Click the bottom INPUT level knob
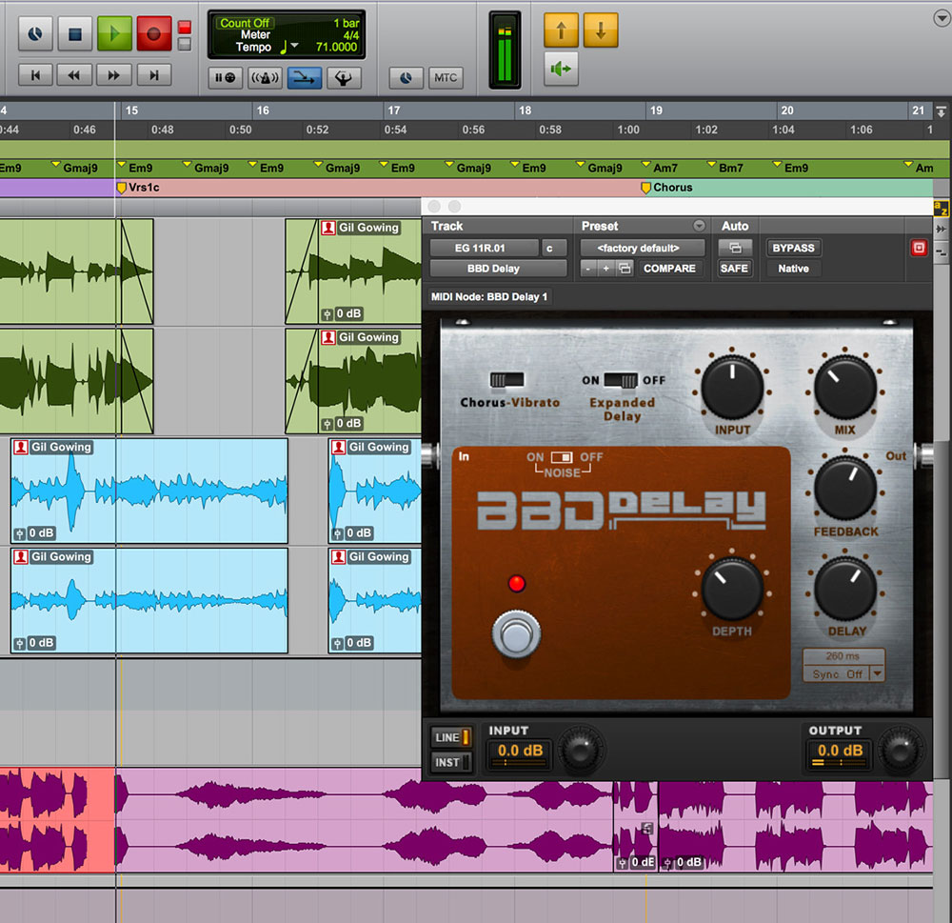 [580, 751]
